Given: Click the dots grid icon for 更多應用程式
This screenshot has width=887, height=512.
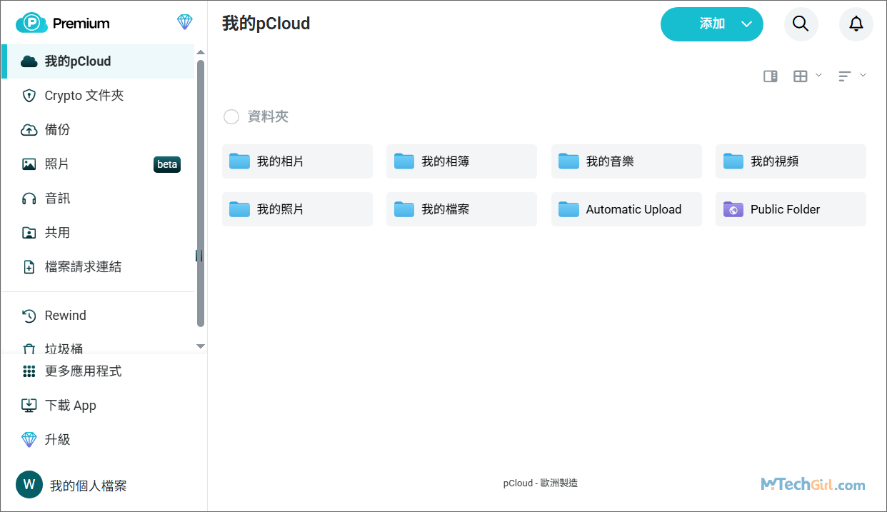Looking at the screenshot, I should (x=29, y=371).
